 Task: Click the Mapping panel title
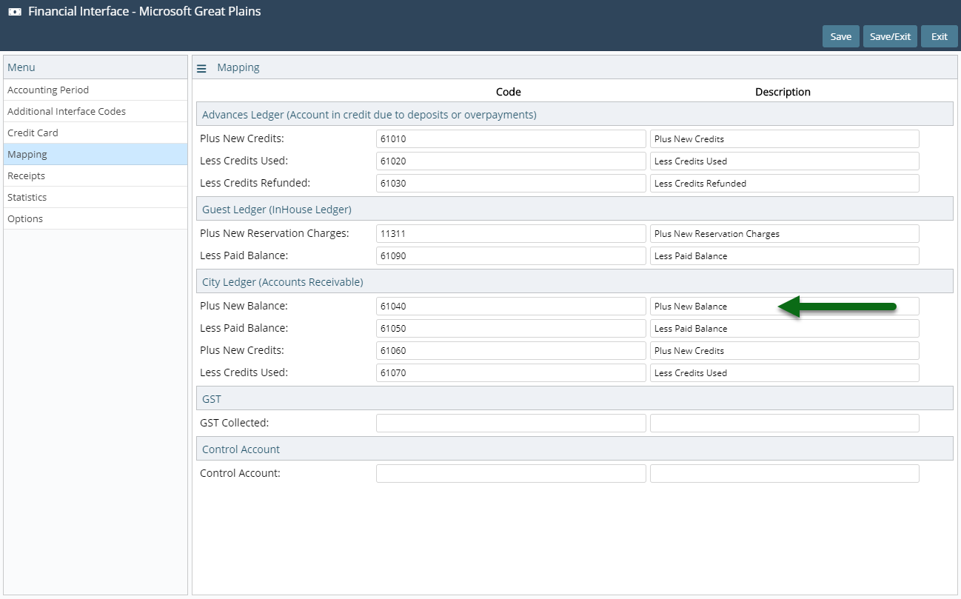tap(238, 67)
